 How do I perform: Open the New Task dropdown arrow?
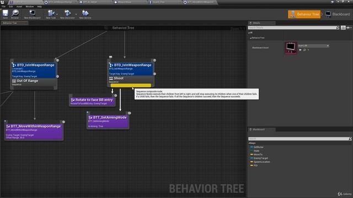pyautogui.click(x=57, y=14)
